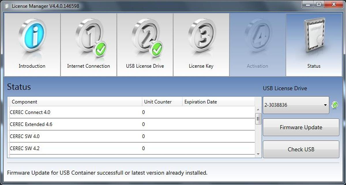This screenshot has height=185, width=346.
Task: Expand the USB License Drive dropdown arrow
Action: (x=325, y=105)
